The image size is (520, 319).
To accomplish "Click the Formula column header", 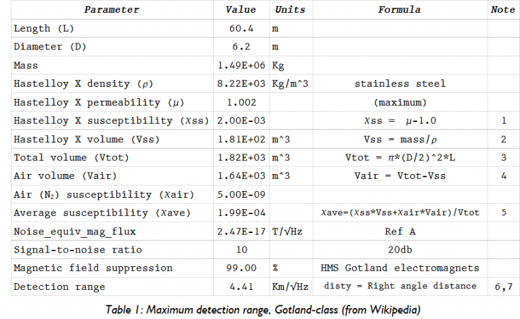I will click(x=399, y=10).
